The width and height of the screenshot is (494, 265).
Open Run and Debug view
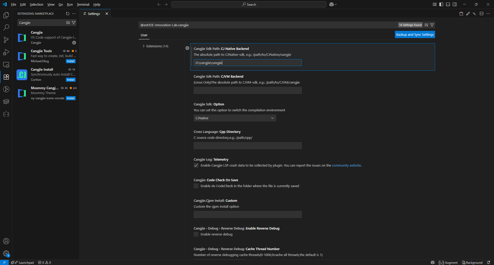6,52
